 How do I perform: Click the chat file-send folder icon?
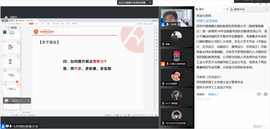click(x=258, y=94)
